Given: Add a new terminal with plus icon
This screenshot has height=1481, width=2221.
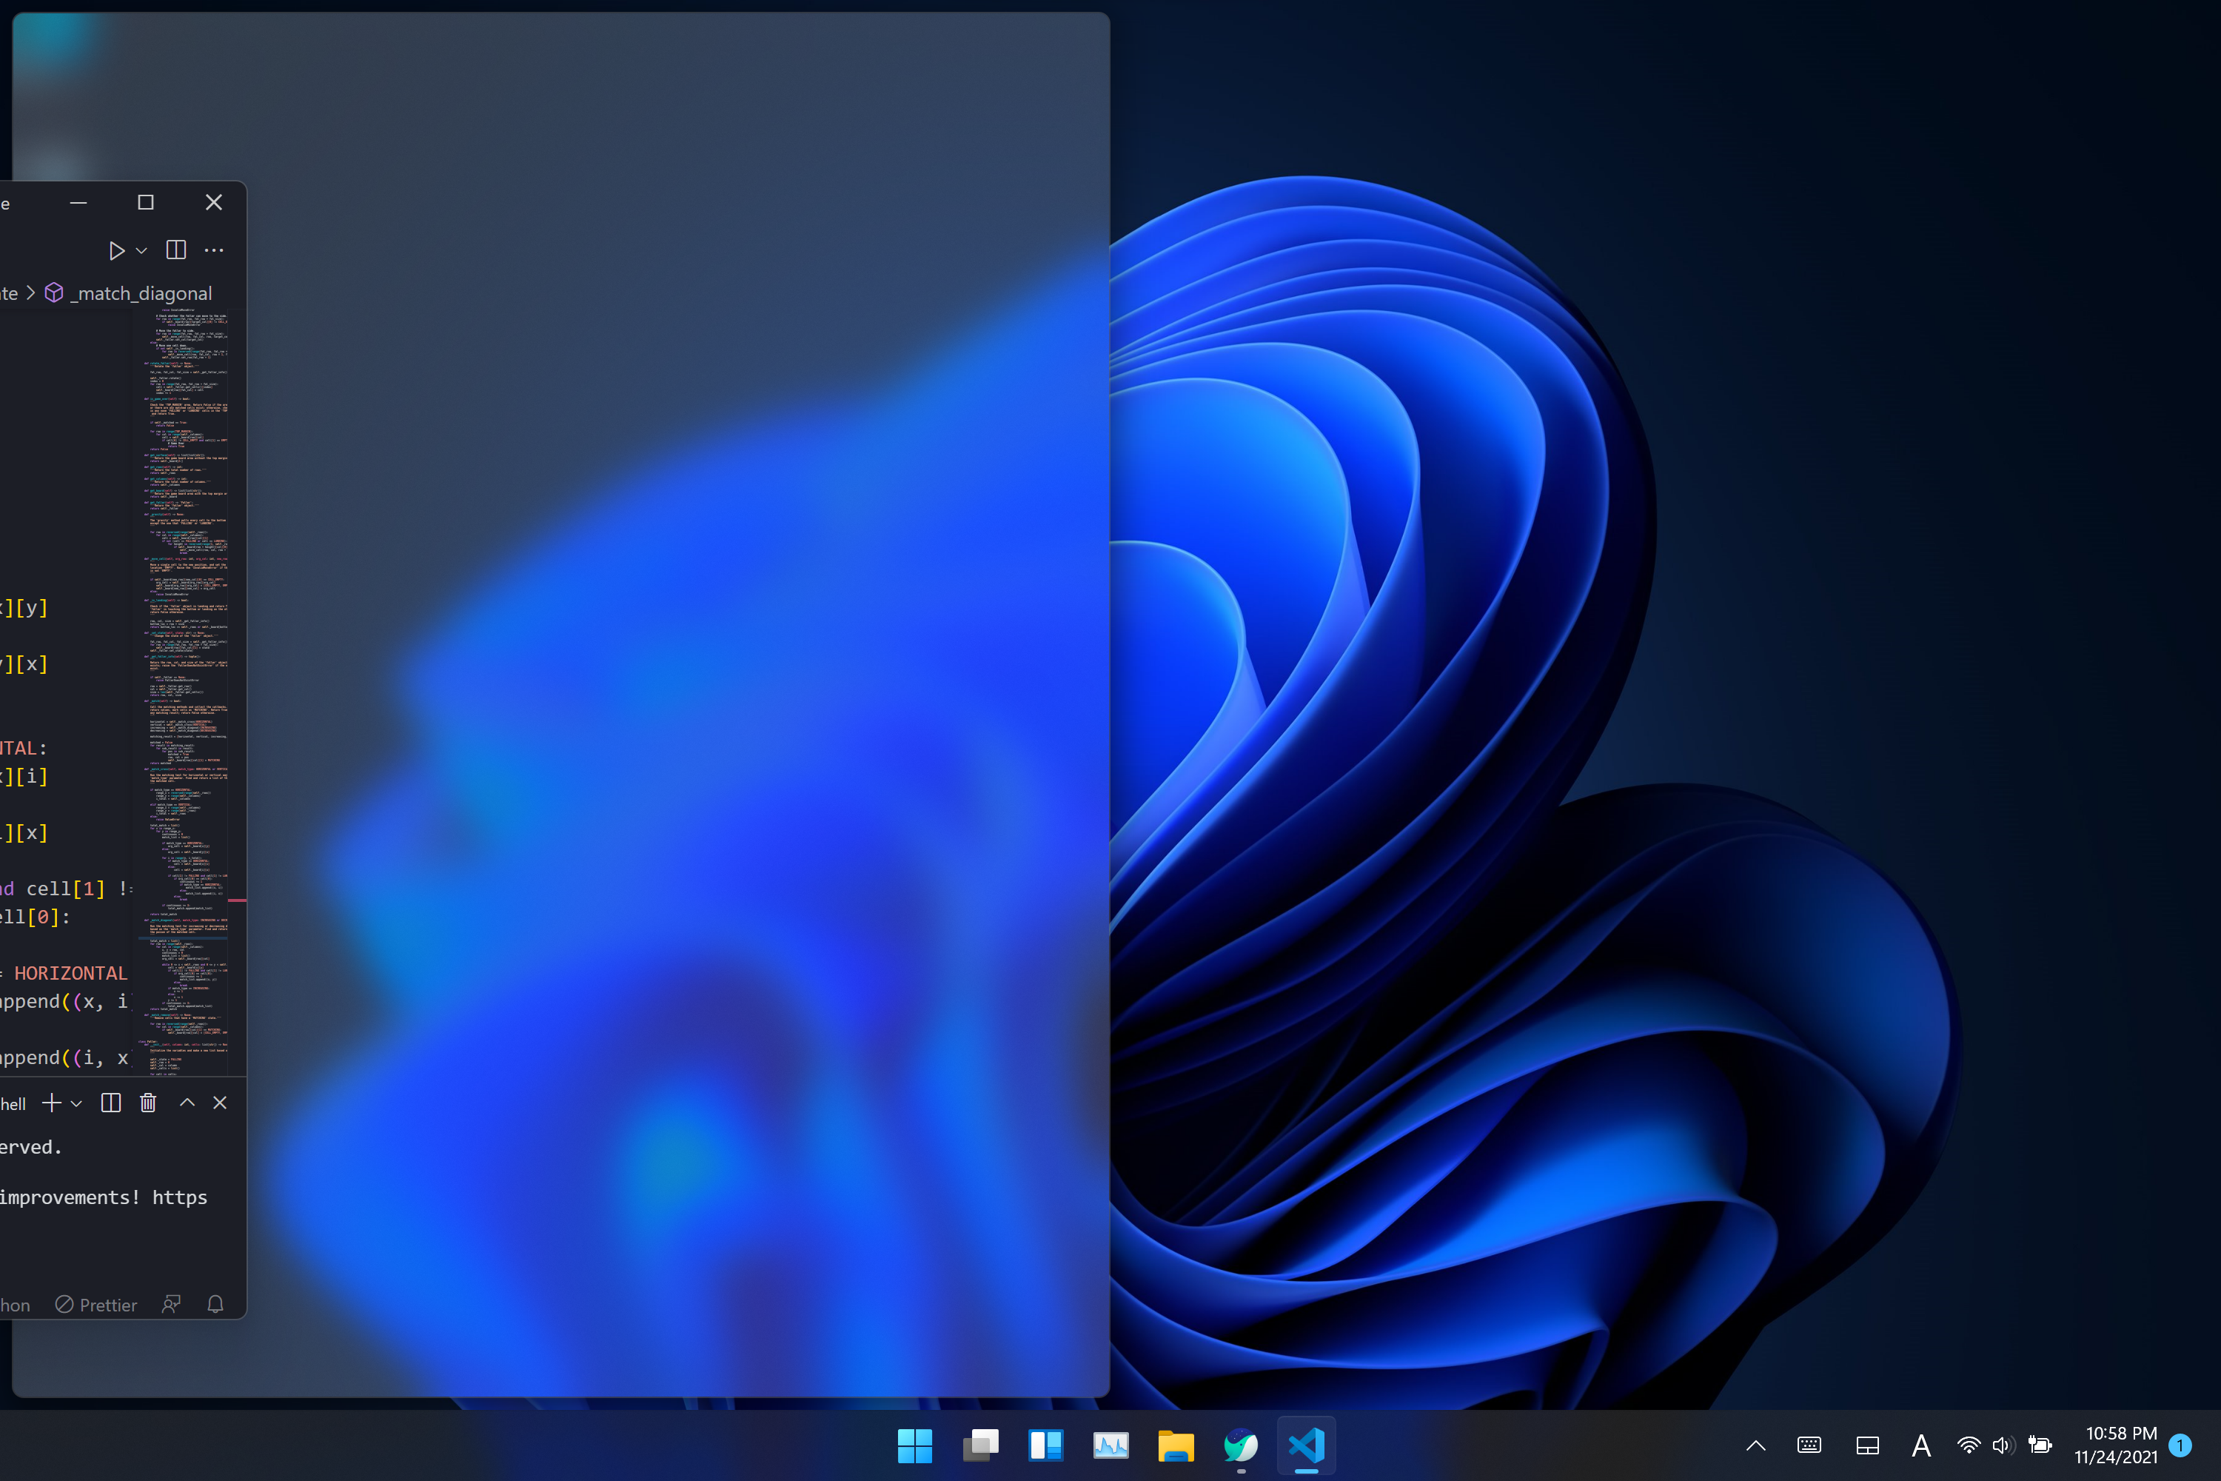Looking at the screenshot, I should 52,1103.
